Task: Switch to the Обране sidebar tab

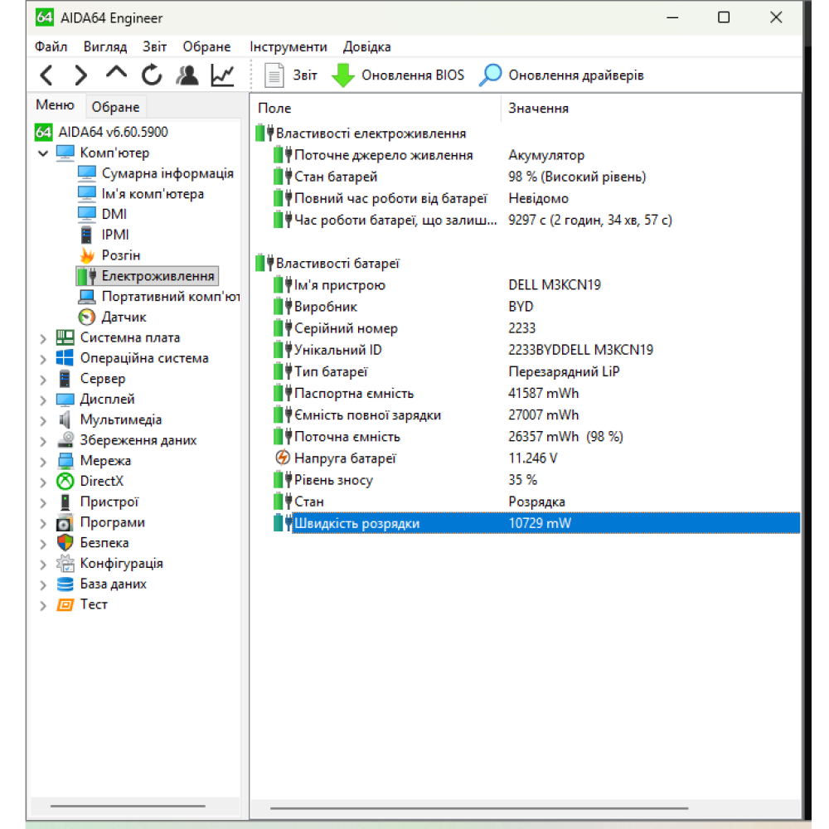Action: click(x=115, y=107)
